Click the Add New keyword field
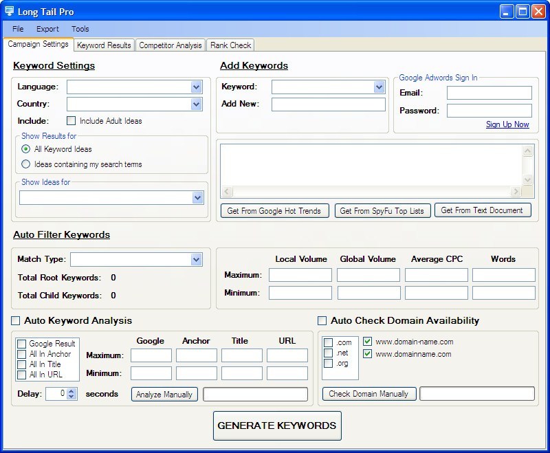 [x=329, y=104]
